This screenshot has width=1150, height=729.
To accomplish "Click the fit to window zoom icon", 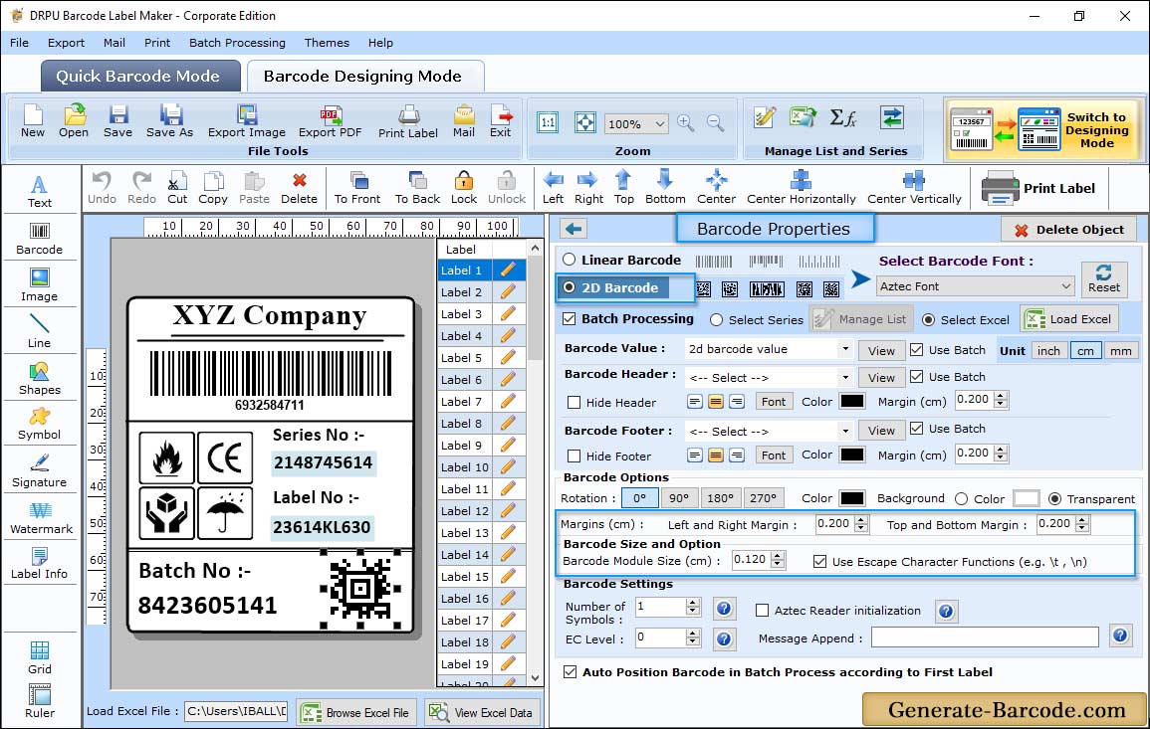I will coord(585,122).
